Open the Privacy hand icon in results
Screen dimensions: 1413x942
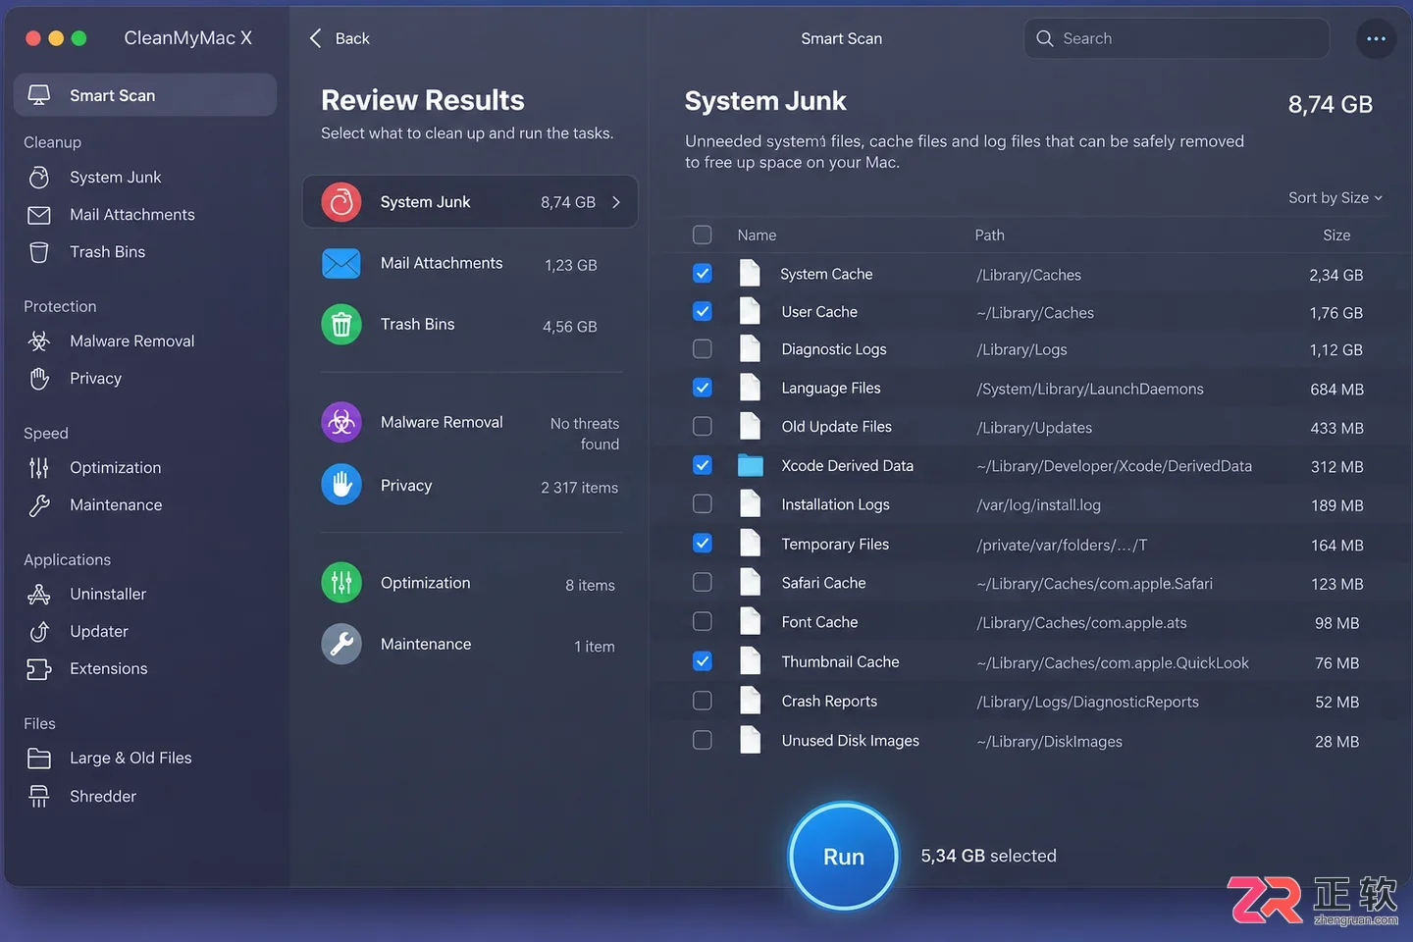tap(341, 485)
